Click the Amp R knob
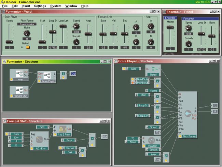The width and height of the screenshot is (222, 167). tap(151, 42)
